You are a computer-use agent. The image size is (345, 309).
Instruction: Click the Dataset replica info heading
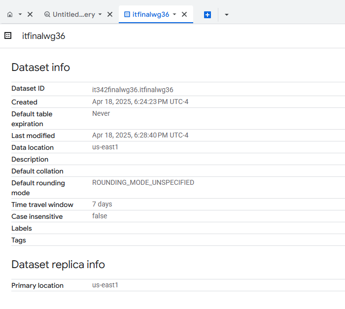58,265
